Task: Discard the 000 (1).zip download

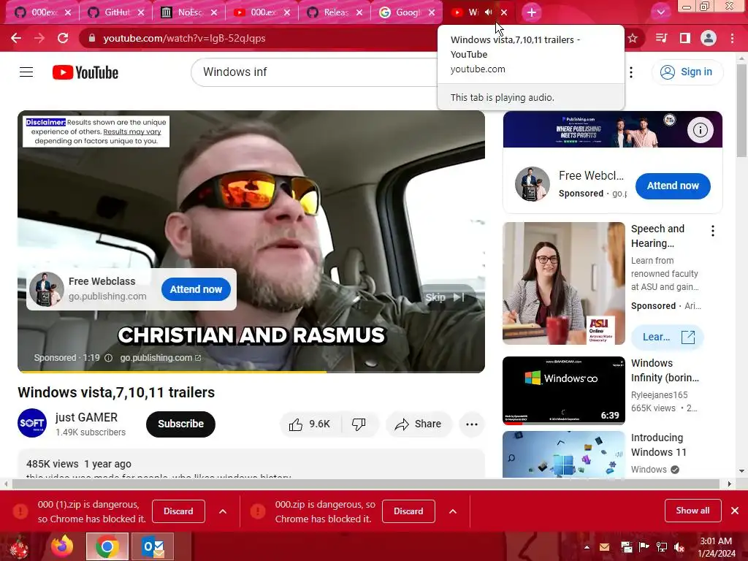Action: [178, 511]
